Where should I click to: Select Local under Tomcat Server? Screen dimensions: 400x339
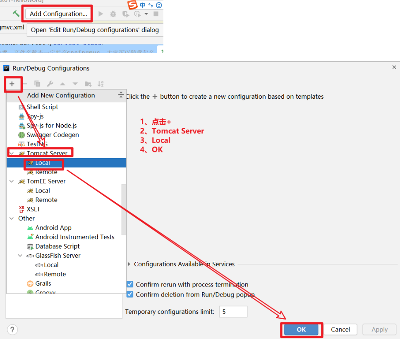[43, 163]
